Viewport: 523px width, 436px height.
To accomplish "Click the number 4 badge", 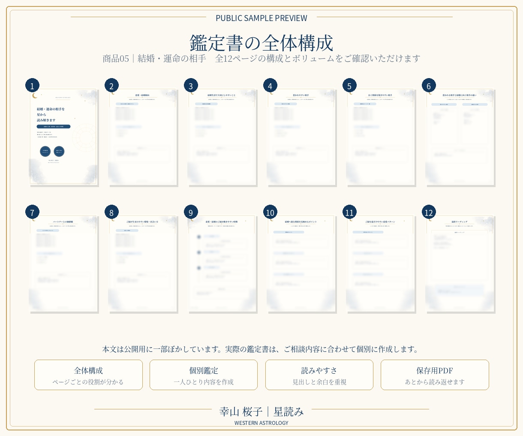I will (270, 85).
